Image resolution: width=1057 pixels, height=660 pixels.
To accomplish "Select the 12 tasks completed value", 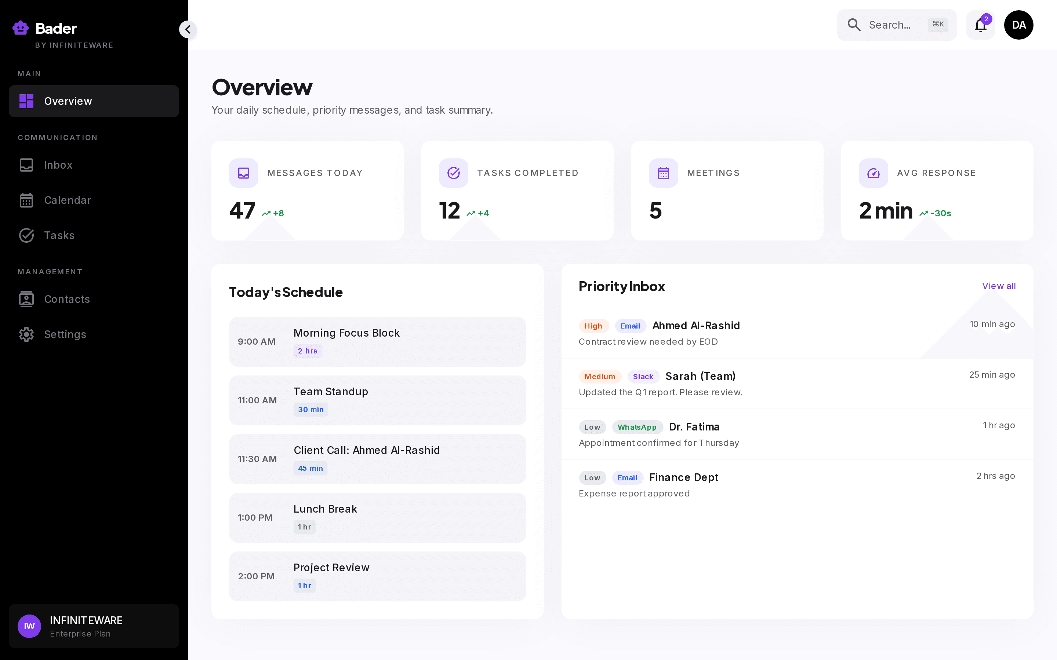I will [450, 211].
